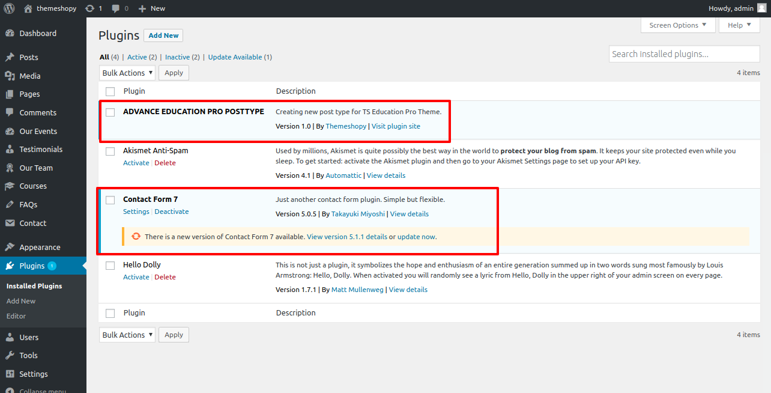Filter plugins by Inactive
Image resolution: width=771 pixels, height=393 pixels.
(177, 57)
